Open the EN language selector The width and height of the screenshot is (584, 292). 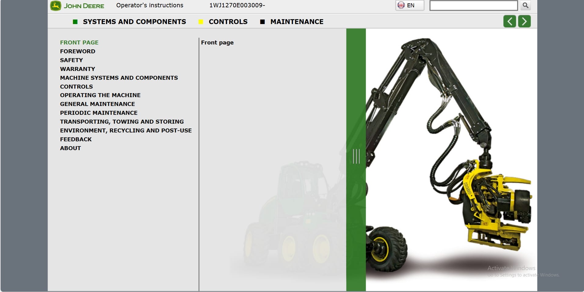click(x=410, y=5)
